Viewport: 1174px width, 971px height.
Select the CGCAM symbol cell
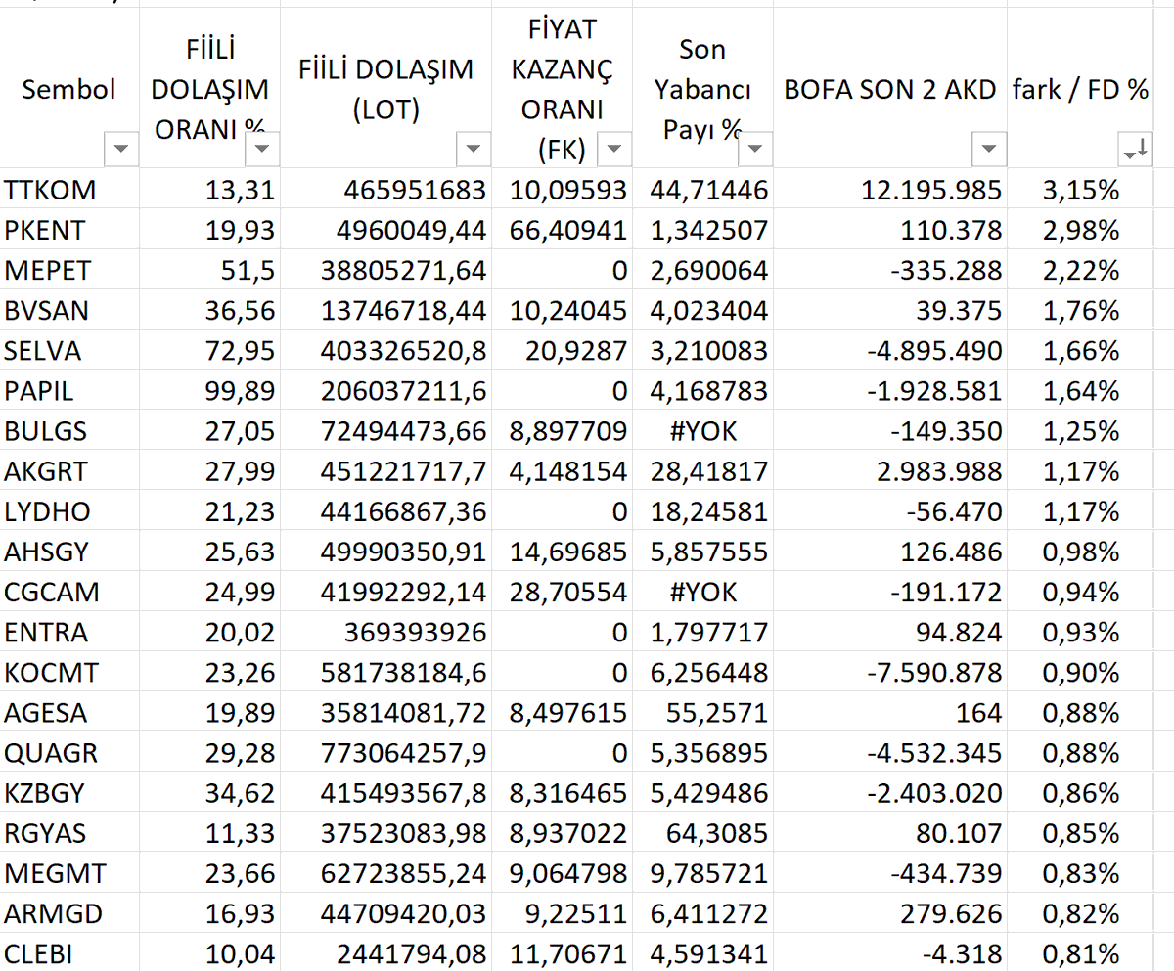(69, 592)
